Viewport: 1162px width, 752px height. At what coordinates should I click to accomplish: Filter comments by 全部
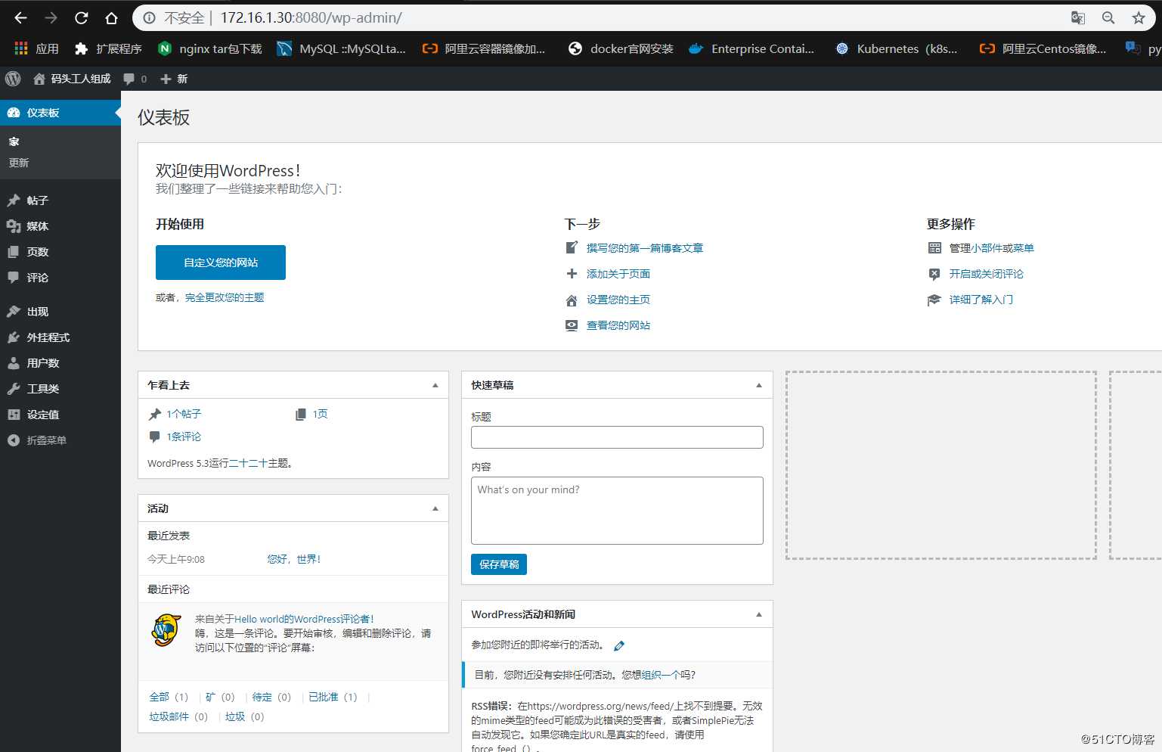click(x=159, y=697)
